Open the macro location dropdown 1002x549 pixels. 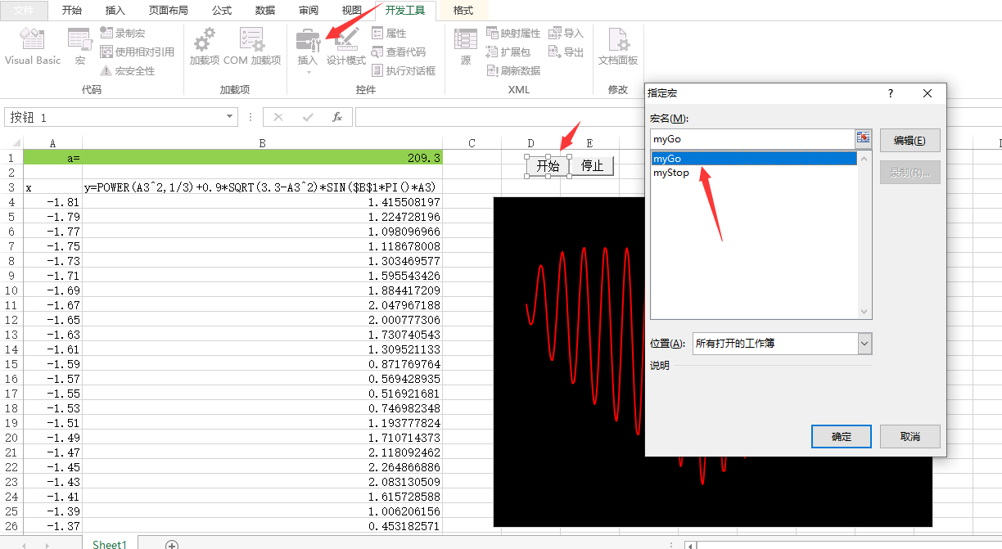point(864,344)
